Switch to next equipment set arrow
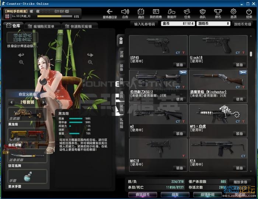Screen dimensions: 258x199 coord(43,102)
